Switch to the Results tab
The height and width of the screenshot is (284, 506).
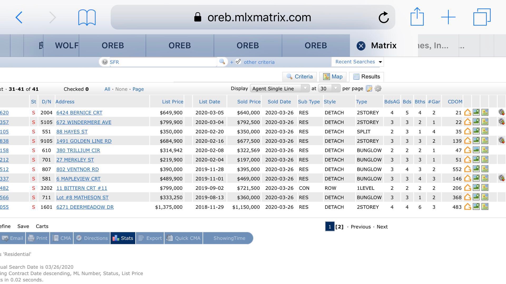click(367, 77)
